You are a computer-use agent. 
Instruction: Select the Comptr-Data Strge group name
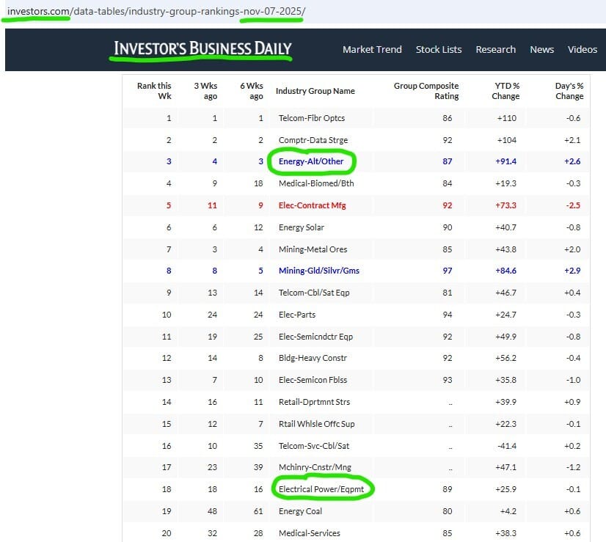pyautogui.click(x=313, y=140)
